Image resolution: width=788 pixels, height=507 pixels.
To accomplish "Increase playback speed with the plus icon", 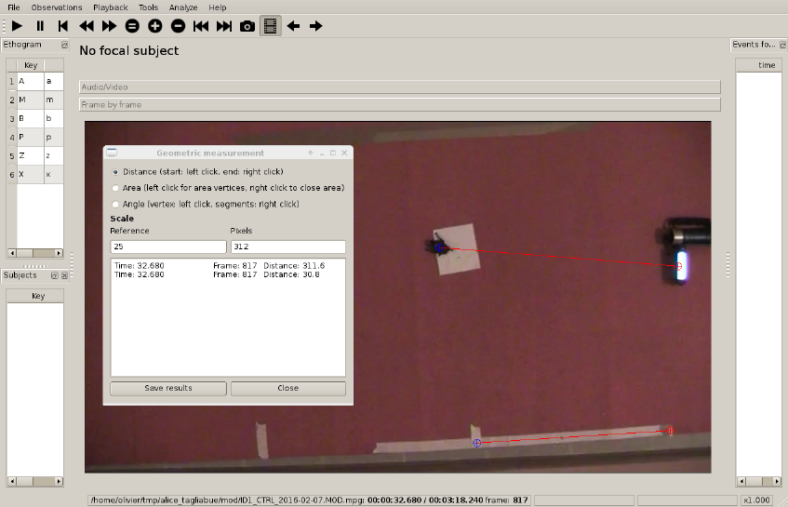I will click(x=155, y=26).
